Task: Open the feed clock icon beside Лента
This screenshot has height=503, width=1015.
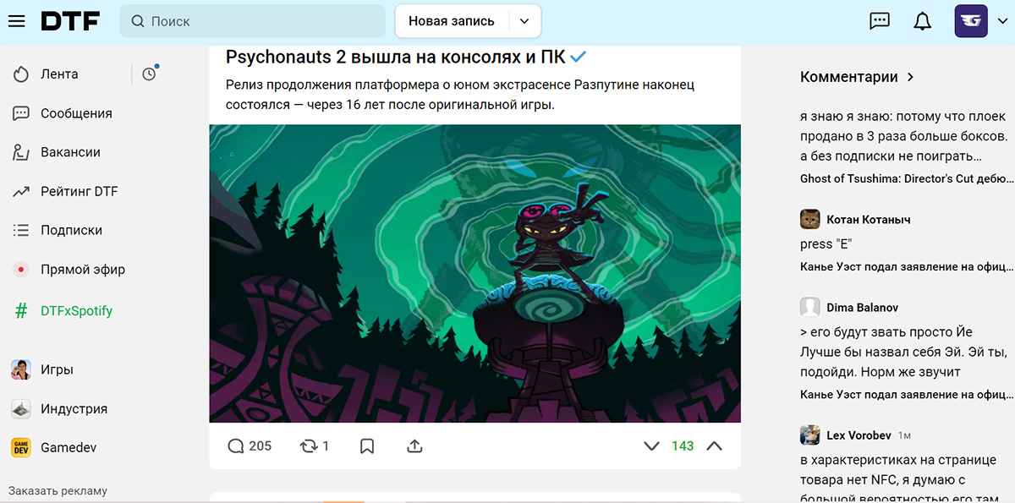Action: [x=149, y=74]
